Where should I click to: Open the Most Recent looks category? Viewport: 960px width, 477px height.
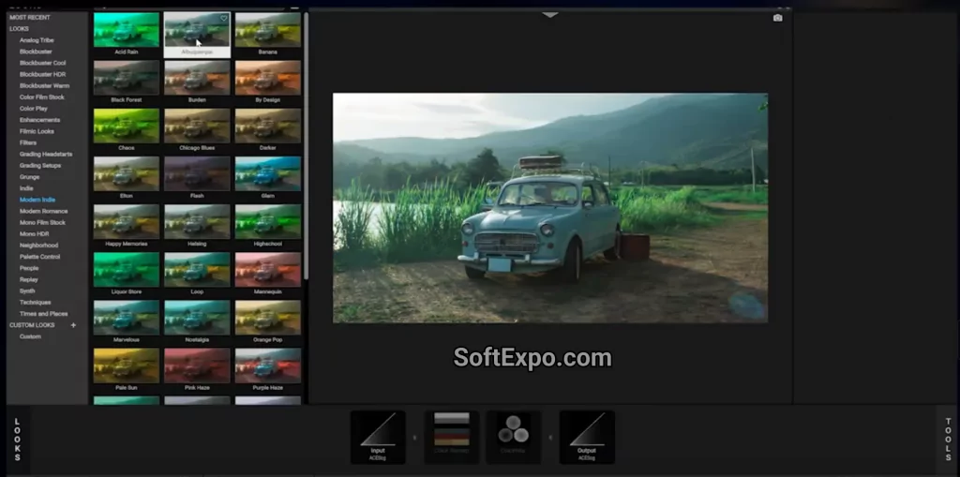click(30, 18)
